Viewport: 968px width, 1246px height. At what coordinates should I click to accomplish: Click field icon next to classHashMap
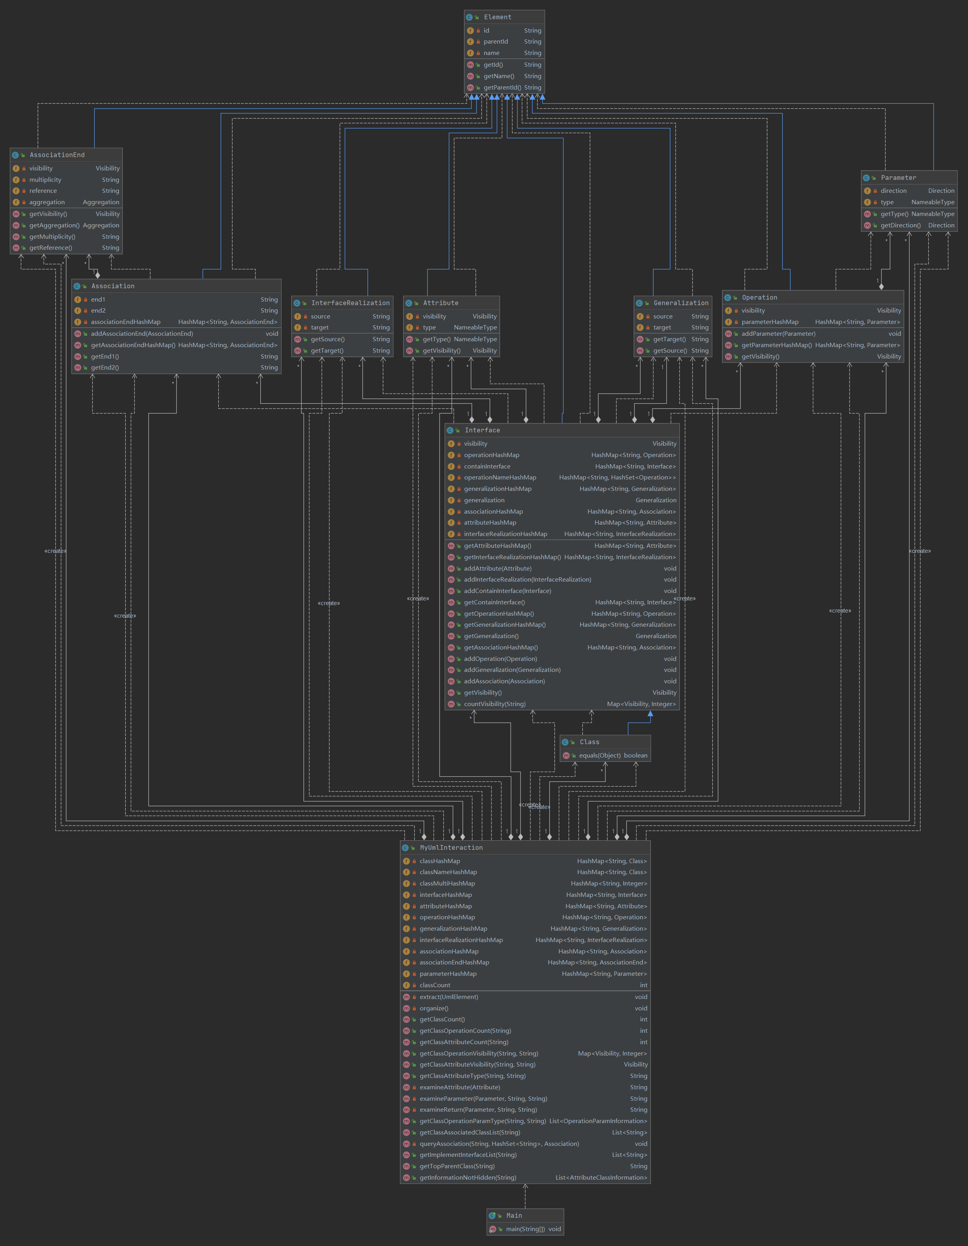(406, 861)
